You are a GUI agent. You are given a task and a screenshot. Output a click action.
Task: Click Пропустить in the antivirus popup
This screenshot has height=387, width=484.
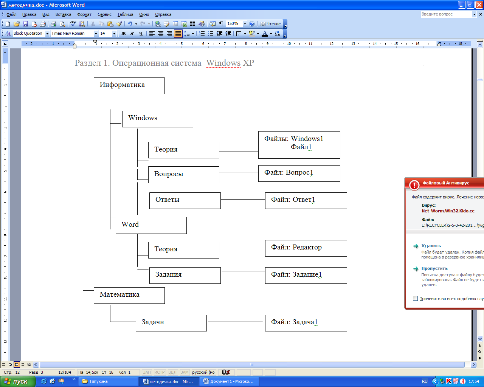(434, 268)
